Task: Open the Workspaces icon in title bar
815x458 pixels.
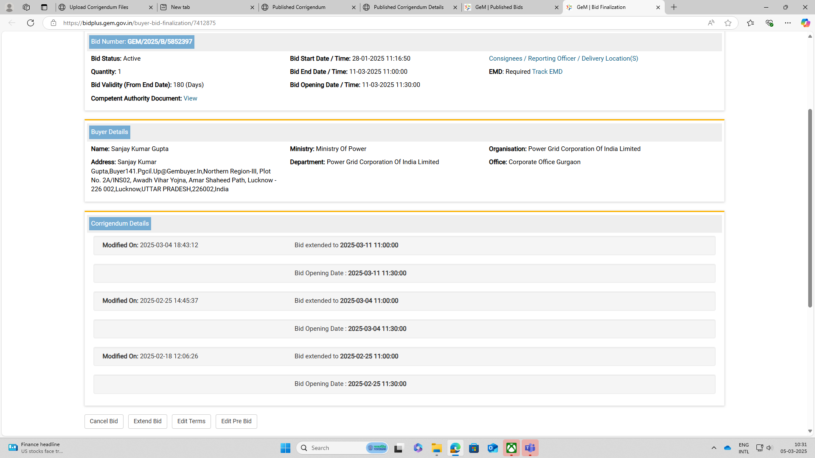Action: point(26,7)
